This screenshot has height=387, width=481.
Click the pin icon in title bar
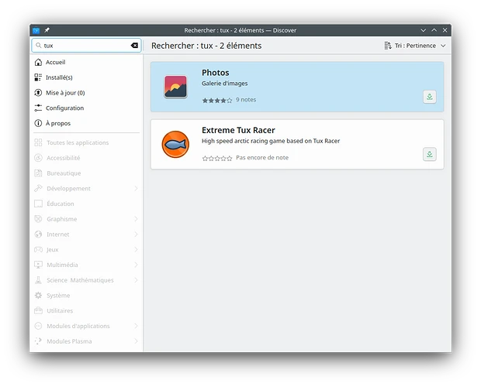pos(47,29)
